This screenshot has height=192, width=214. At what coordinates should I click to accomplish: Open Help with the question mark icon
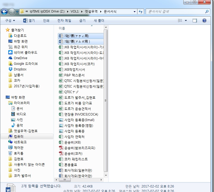(x=204, y=21)
